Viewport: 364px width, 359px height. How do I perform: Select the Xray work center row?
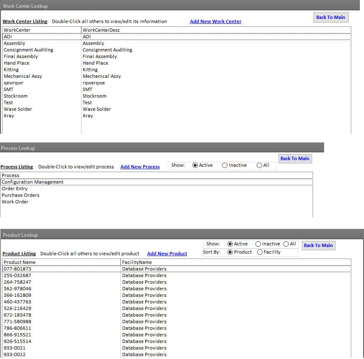pyautogui.click(x=176, y=116)
